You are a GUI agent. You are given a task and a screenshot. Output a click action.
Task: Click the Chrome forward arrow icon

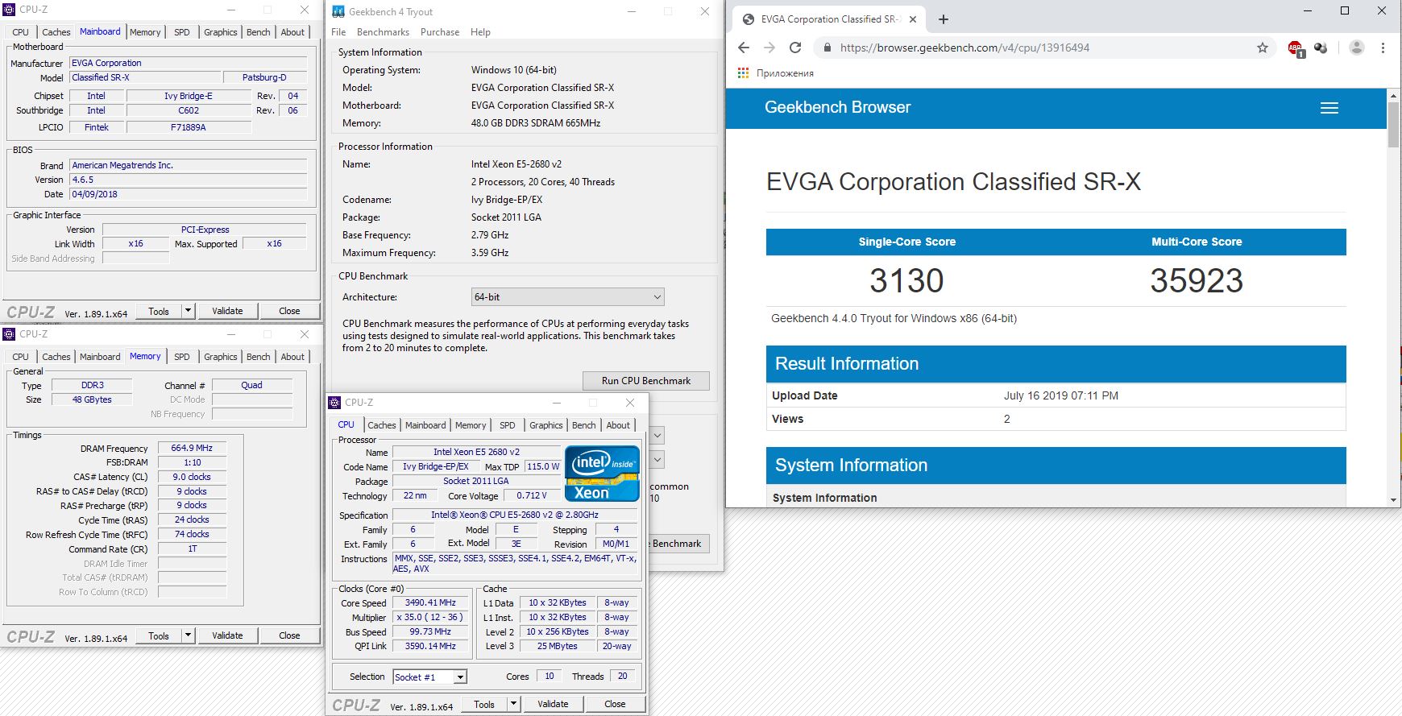[x=769, y=48]
